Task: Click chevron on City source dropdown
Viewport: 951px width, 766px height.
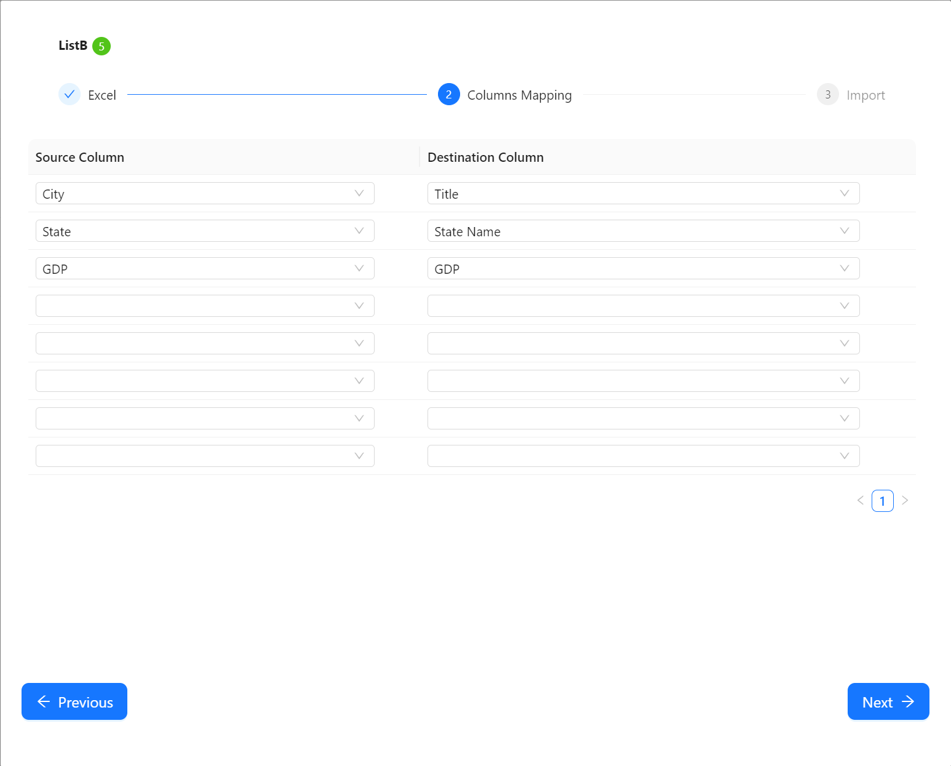Action: pyautogui.click(x=359, y=193)
